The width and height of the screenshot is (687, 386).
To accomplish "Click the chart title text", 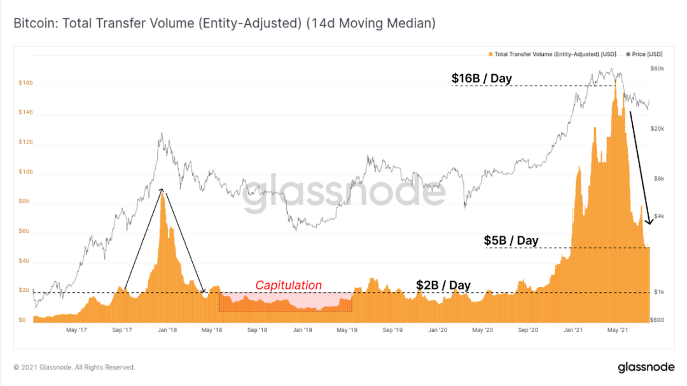I will 225,23.
